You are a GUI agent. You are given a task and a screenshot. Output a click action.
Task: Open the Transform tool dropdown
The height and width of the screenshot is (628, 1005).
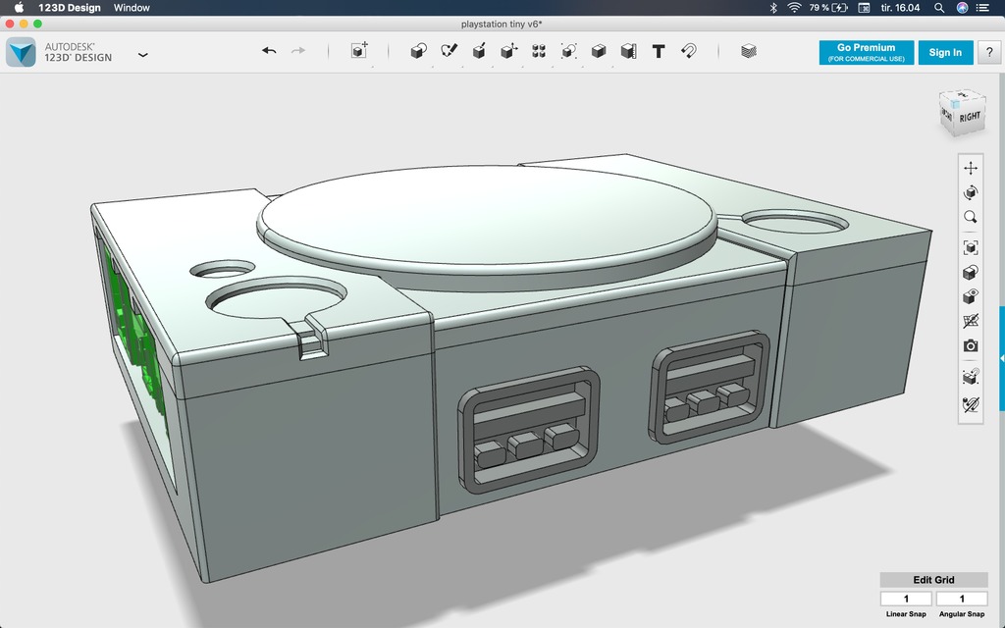pos(359,51)
